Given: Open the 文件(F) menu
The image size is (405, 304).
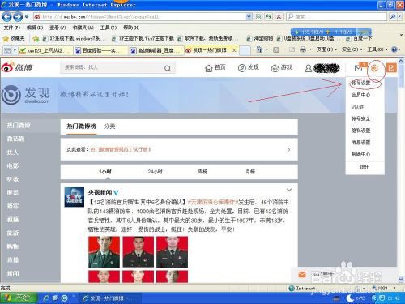Looking at the screenshot, I should coord(12,28).
